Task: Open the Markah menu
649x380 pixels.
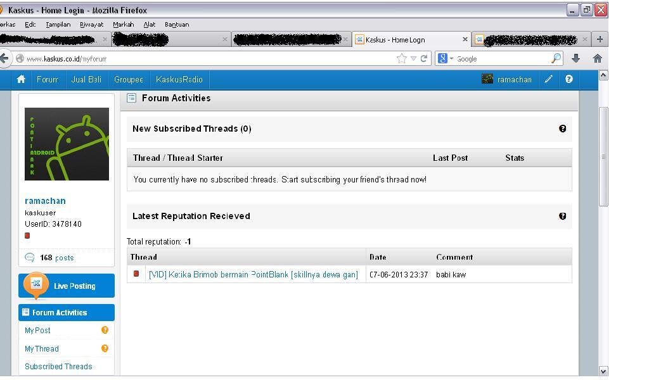Action: [124, 25]
